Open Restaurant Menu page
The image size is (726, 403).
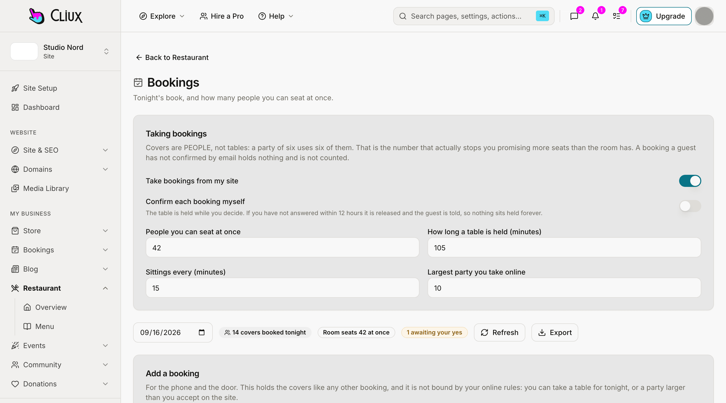[67, 327]
